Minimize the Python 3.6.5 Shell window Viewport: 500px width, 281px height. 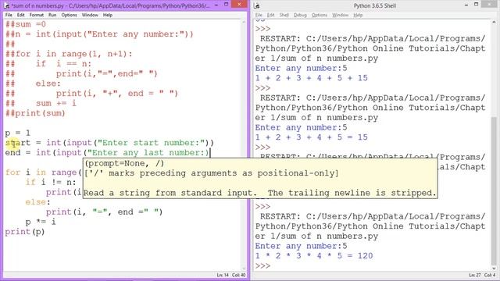466,5
